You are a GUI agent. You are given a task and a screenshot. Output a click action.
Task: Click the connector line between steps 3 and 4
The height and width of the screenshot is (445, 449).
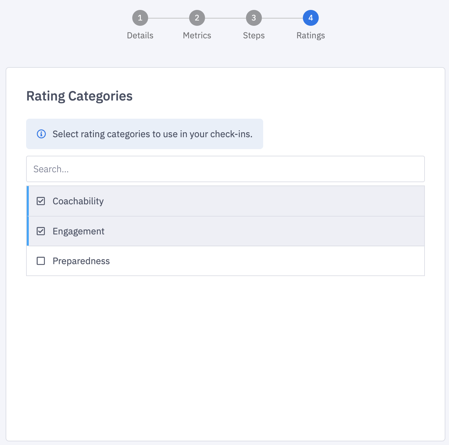pos(282,18)
